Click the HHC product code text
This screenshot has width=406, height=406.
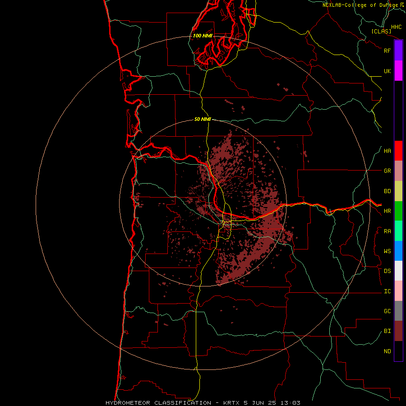(x=397, y=27)
